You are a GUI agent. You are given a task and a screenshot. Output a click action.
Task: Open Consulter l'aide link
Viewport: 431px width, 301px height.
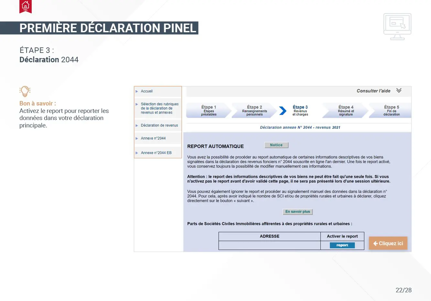pos(373,91)
